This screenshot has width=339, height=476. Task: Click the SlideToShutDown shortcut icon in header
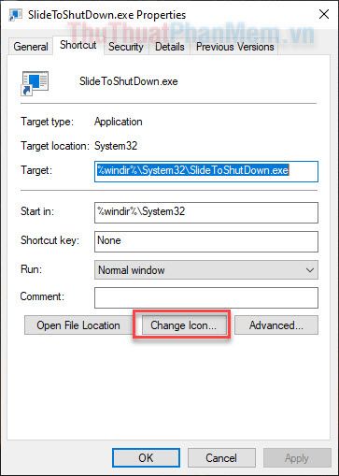click(x=35, y=83)
